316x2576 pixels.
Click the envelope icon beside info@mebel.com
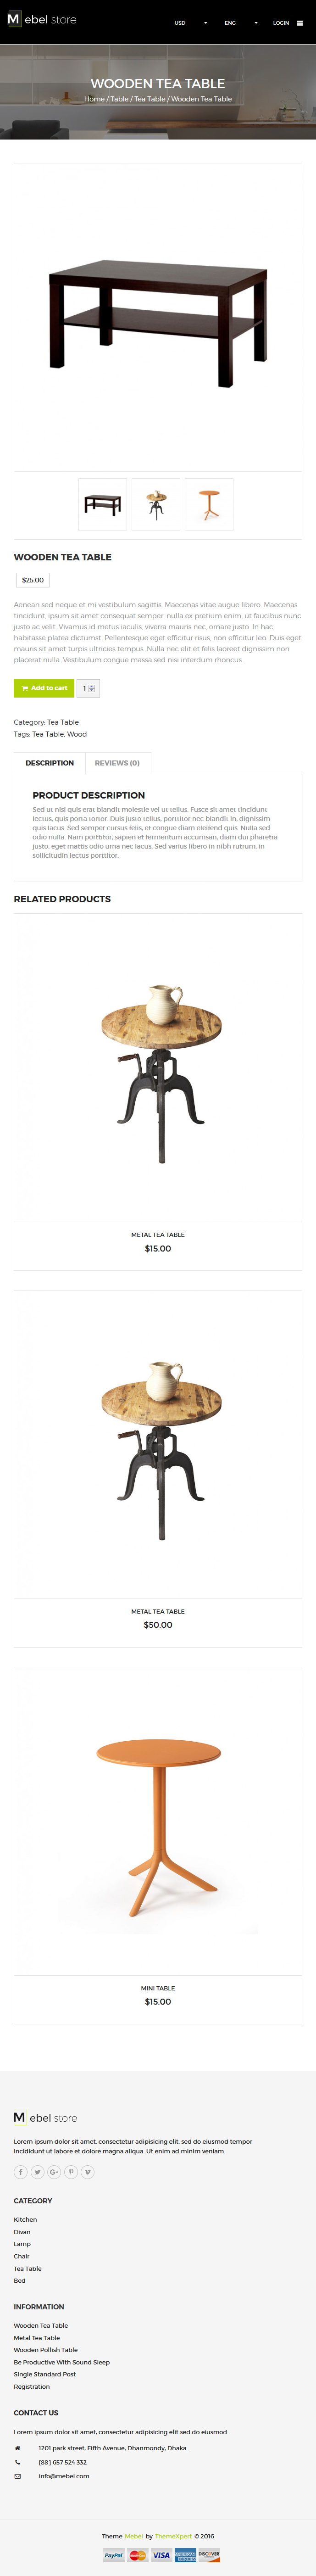tap(17, 2476)
